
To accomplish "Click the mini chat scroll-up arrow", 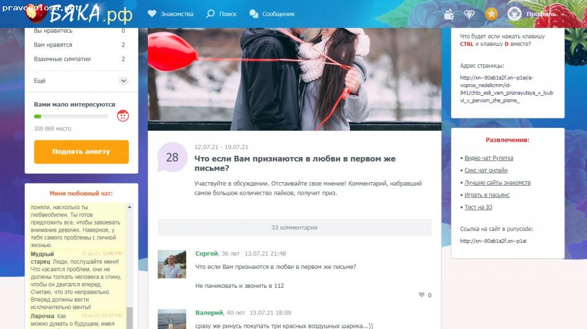I will click(x=130, y=206).
